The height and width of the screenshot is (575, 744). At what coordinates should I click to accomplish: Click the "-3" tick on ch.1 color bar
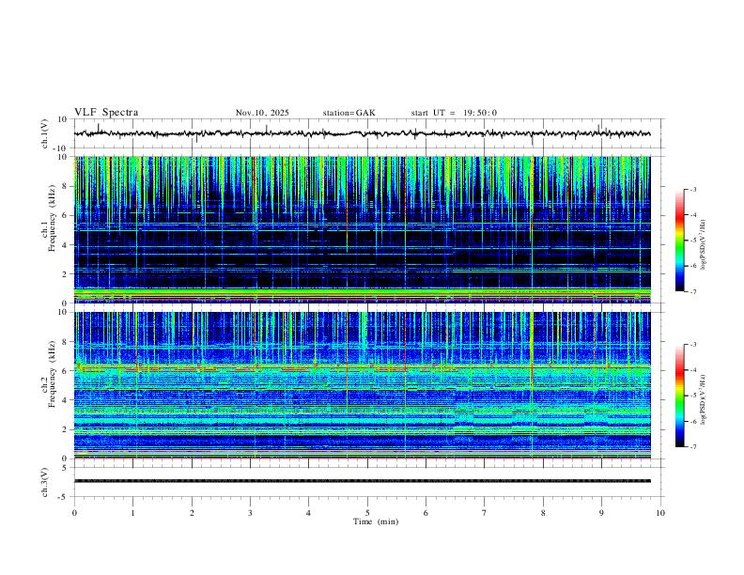tap(692, 189)
